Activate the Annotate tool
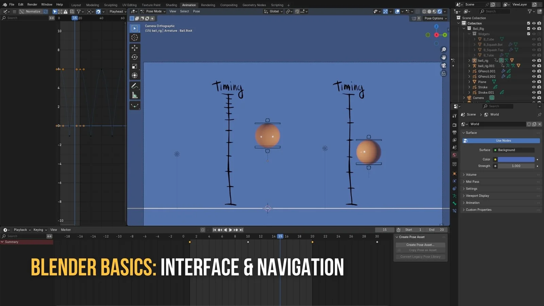The width and height of the screenshot is (544, 306). [135, 86]
